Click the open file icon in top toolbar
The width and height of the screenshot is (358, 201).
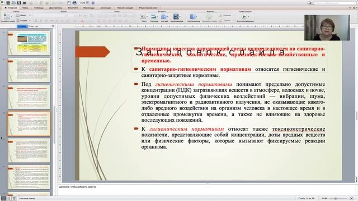13,3
